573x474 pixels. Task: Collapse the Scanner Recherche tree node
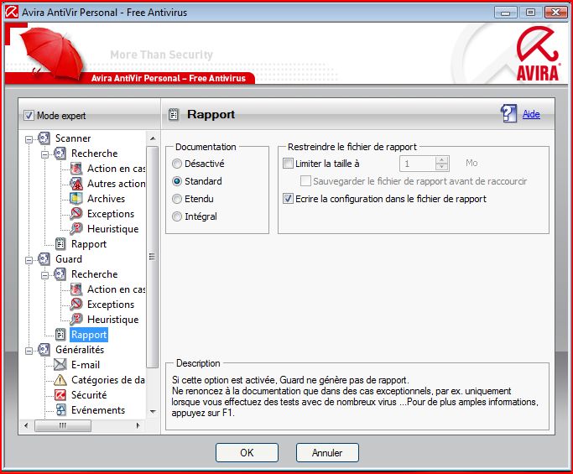point(44,154)
